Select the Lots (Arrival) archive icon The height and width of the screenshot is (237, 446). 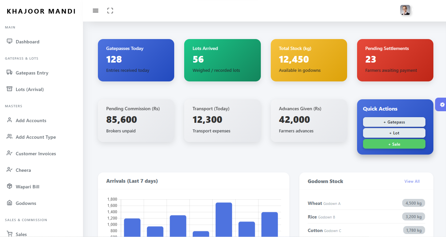click(x=9, y=89)
